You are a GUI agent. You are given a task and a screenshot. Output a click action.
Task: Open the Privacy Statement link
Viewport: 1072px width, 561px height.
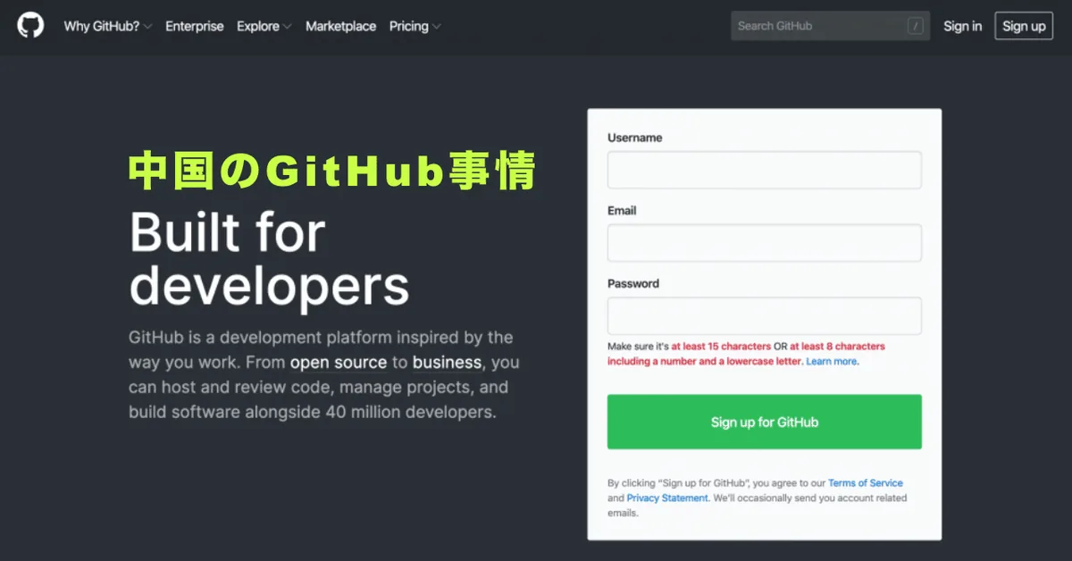pos(667,498)
